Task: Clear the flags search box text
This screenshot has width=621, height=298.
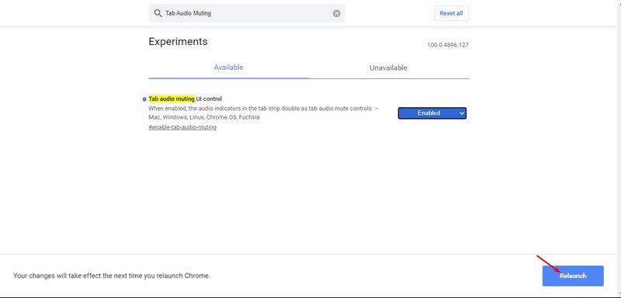Action: [x=336, y=13]
